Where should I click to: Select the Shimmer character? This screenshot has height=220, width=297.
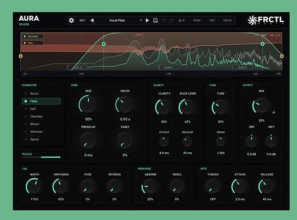click(x=41, y=132)
